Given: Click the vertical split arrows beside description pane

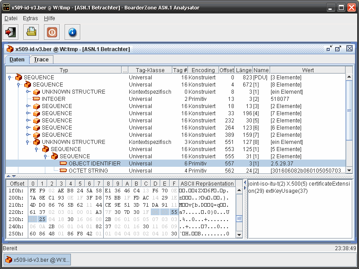Looking at the screenshot, I should pyautogui.click(x=245, y=185).
